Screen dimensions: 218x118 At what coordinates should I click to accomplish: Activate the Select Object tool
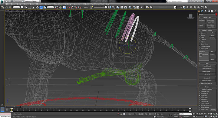[x=22, y=7]
